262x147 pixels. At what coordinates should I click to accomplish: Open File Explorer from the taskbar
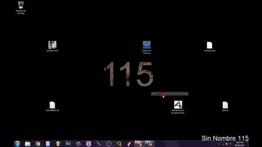(27, 144)
